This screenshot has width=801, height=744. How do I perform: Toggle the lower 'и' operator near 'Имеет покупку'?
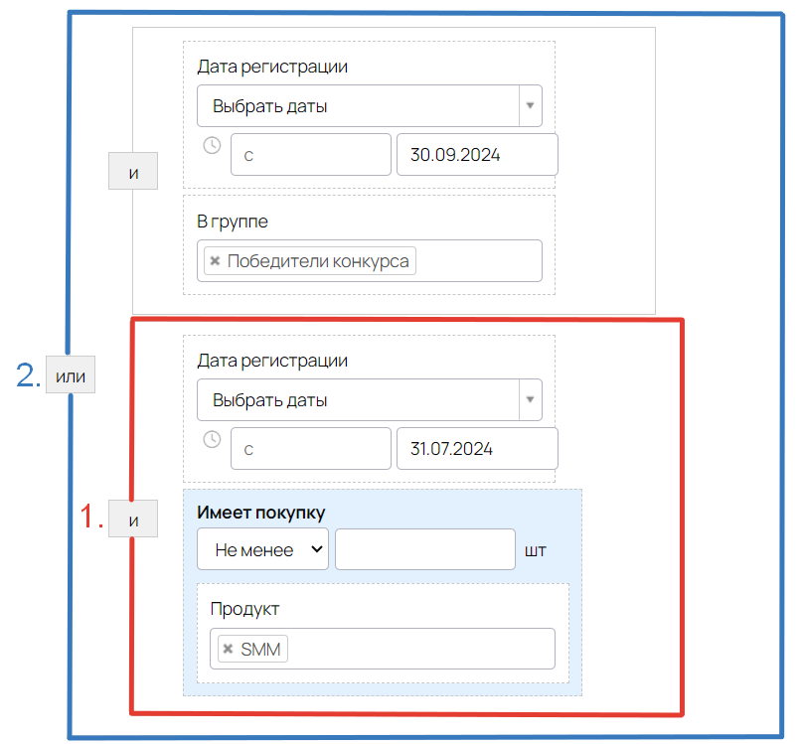point(133,519)
